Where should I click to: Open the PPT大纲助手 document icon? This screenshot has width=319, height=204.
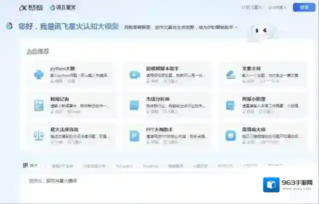click(134, 135)
